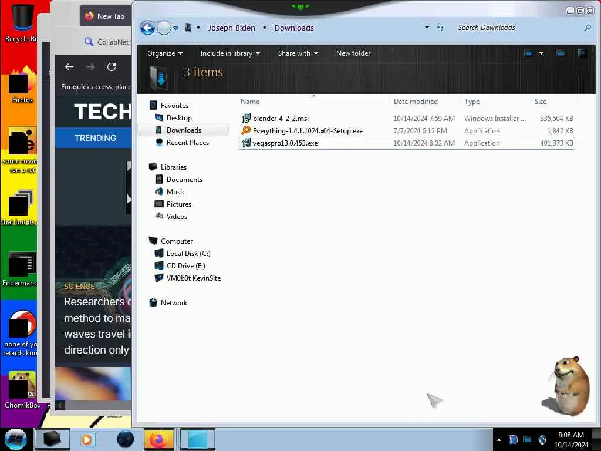Click the hamster desktop mascot

pyautogui.click(x=567, y=386)
